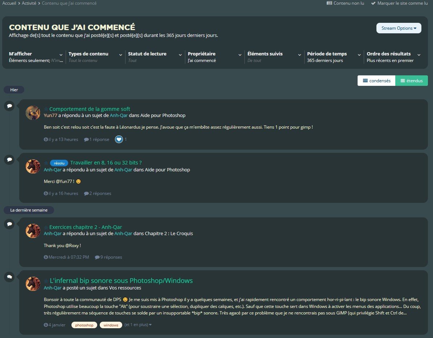The width and height of the screenshot is (433, 338).
Task: Click the Contenu non lu icon link
Action: click(329, 3)
